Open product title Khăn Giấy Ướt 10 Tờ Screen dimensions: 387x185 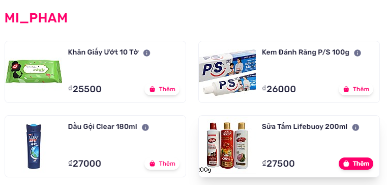(x=103, y=52)
